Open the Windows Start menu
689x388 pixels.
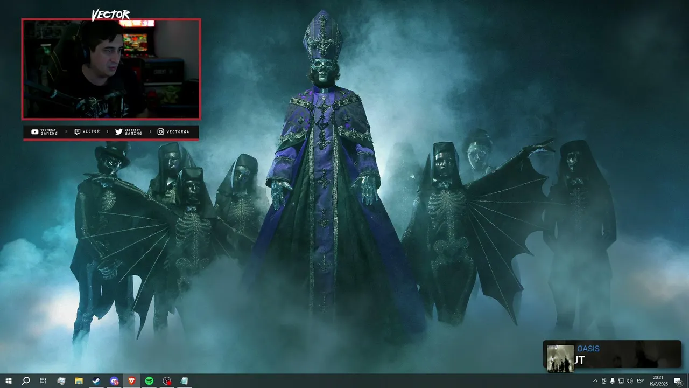9,381
